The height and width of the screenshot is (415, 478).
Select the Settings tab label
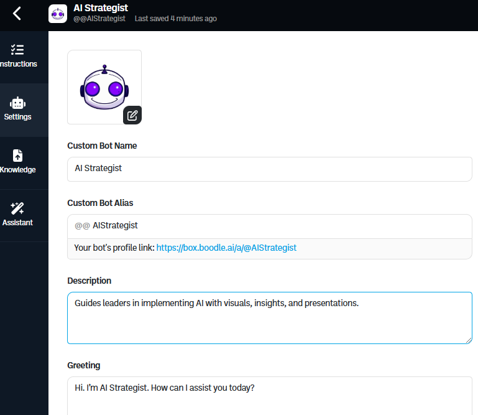17,117
